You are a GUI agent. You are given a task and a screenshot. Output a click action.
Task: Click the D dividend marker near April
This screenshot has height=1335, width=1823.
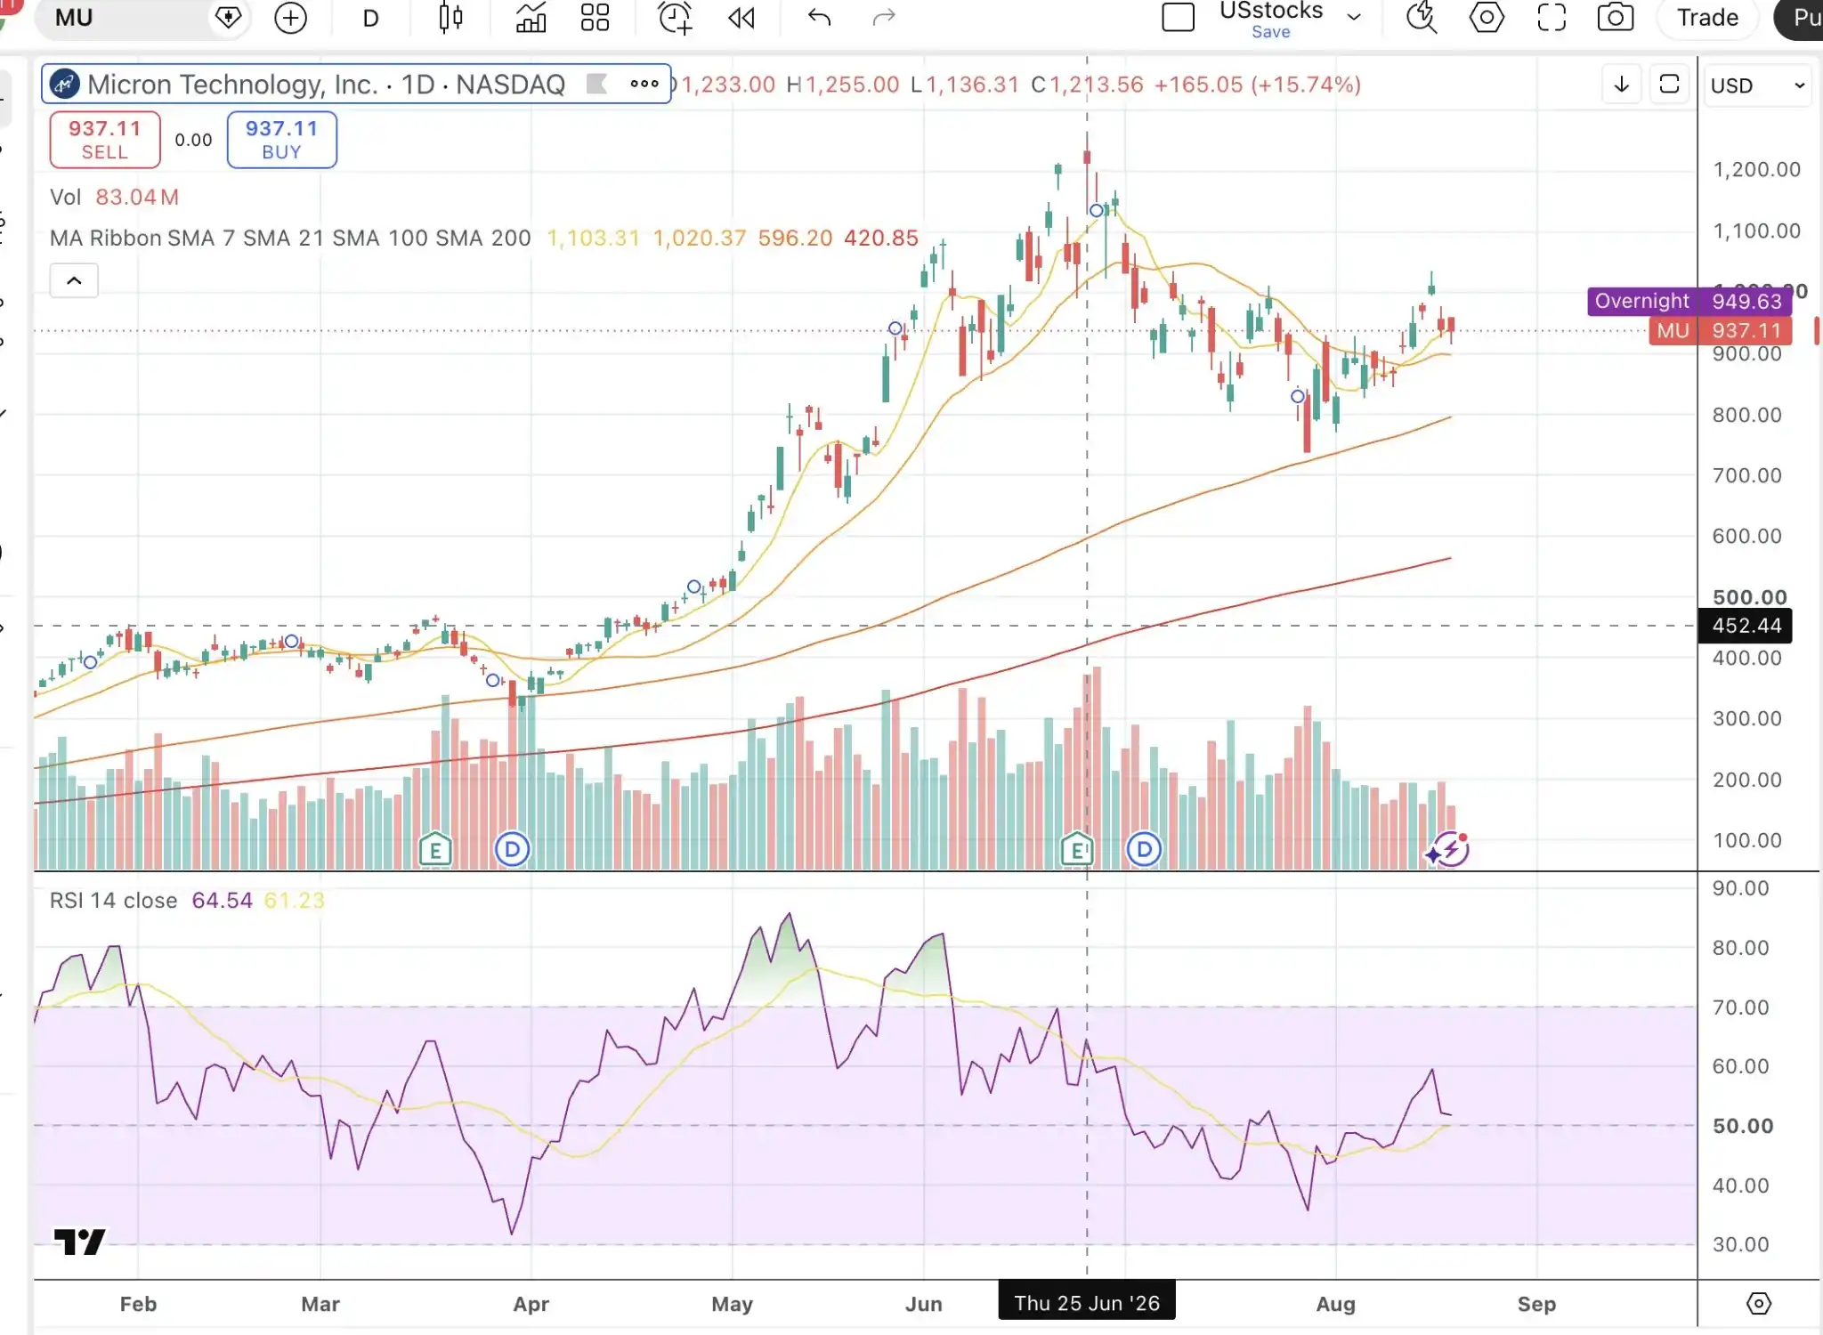(x=512, y=850)
